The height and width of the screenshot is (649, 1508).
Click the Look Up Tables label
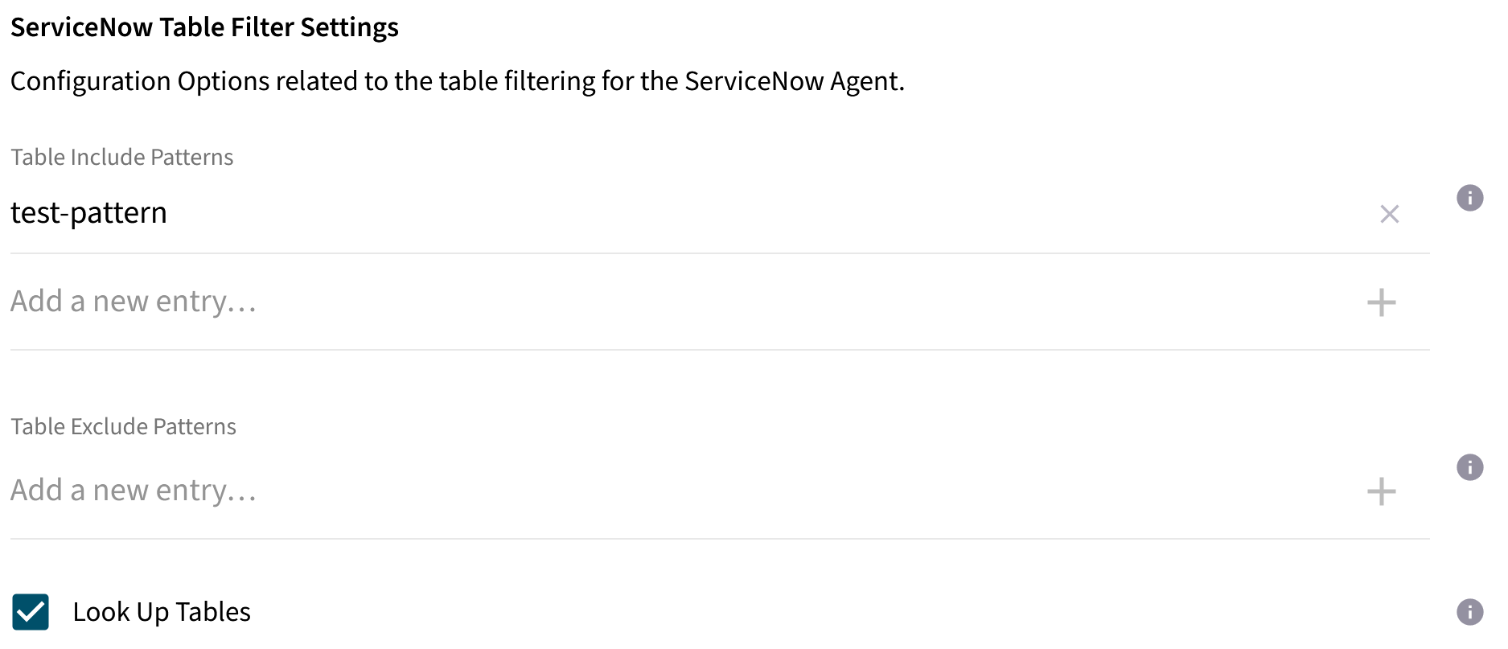[x=162, y=612]
